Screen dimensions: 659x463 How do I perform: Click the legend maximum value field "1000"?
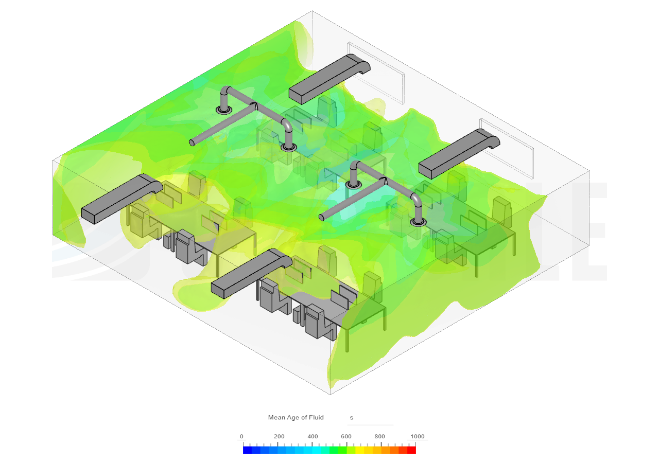(418, 436)
